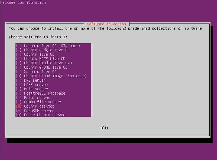
Task: Click the 'Ubuntu live CD' label text
Action: coord(39,54)
